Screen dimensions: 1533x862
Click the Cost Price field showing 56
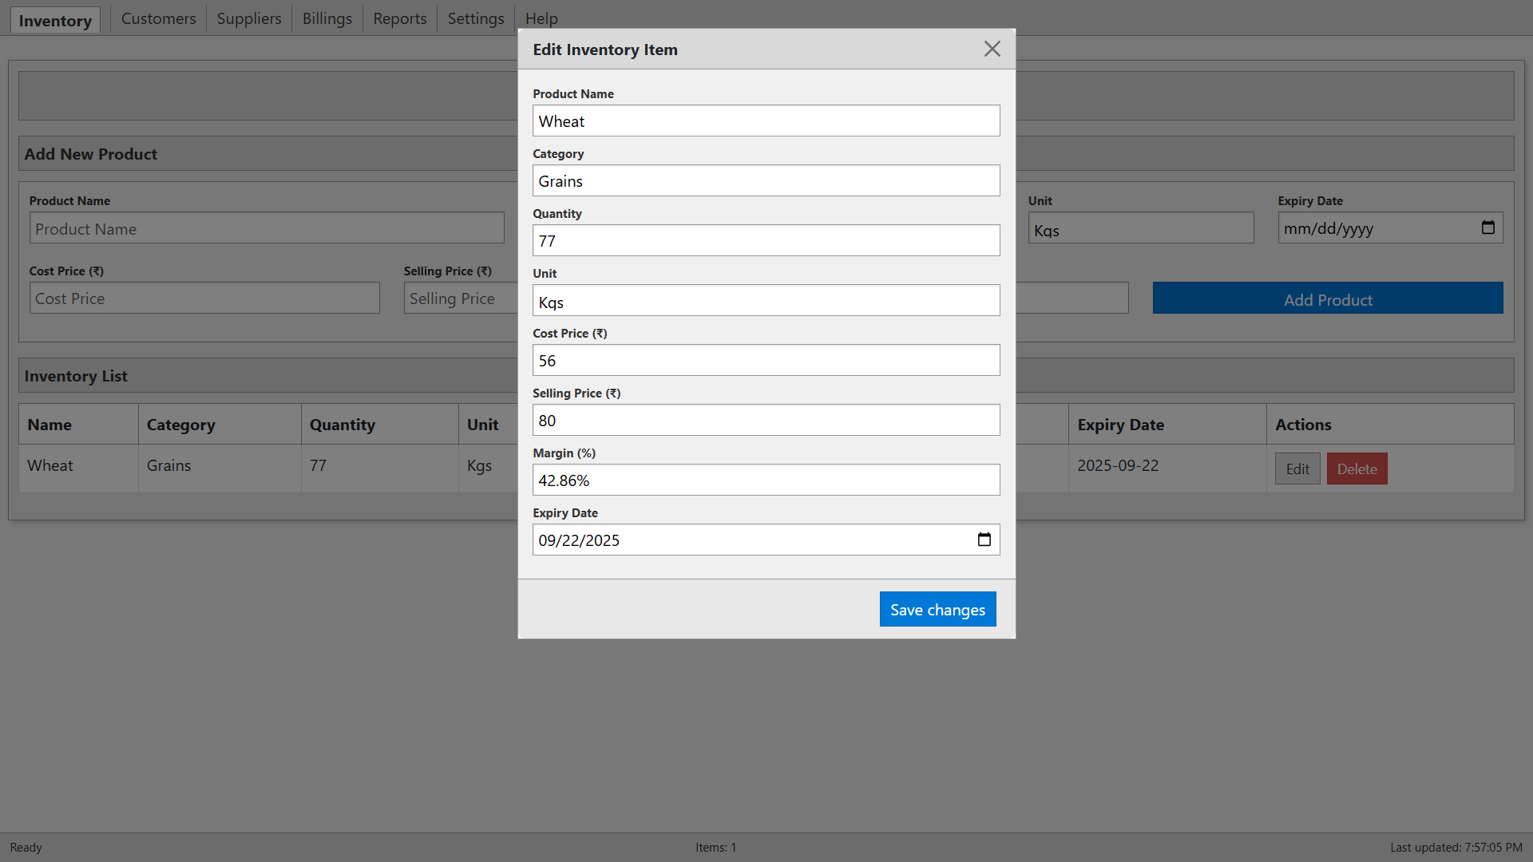(766, 360)
